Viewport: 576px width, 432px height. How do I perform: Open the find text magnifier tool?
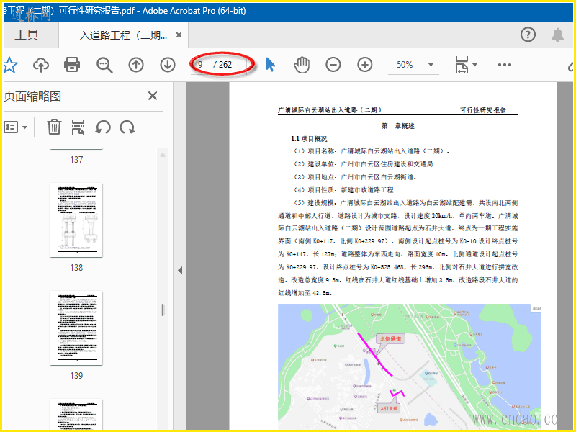click(x=105, y=65)
